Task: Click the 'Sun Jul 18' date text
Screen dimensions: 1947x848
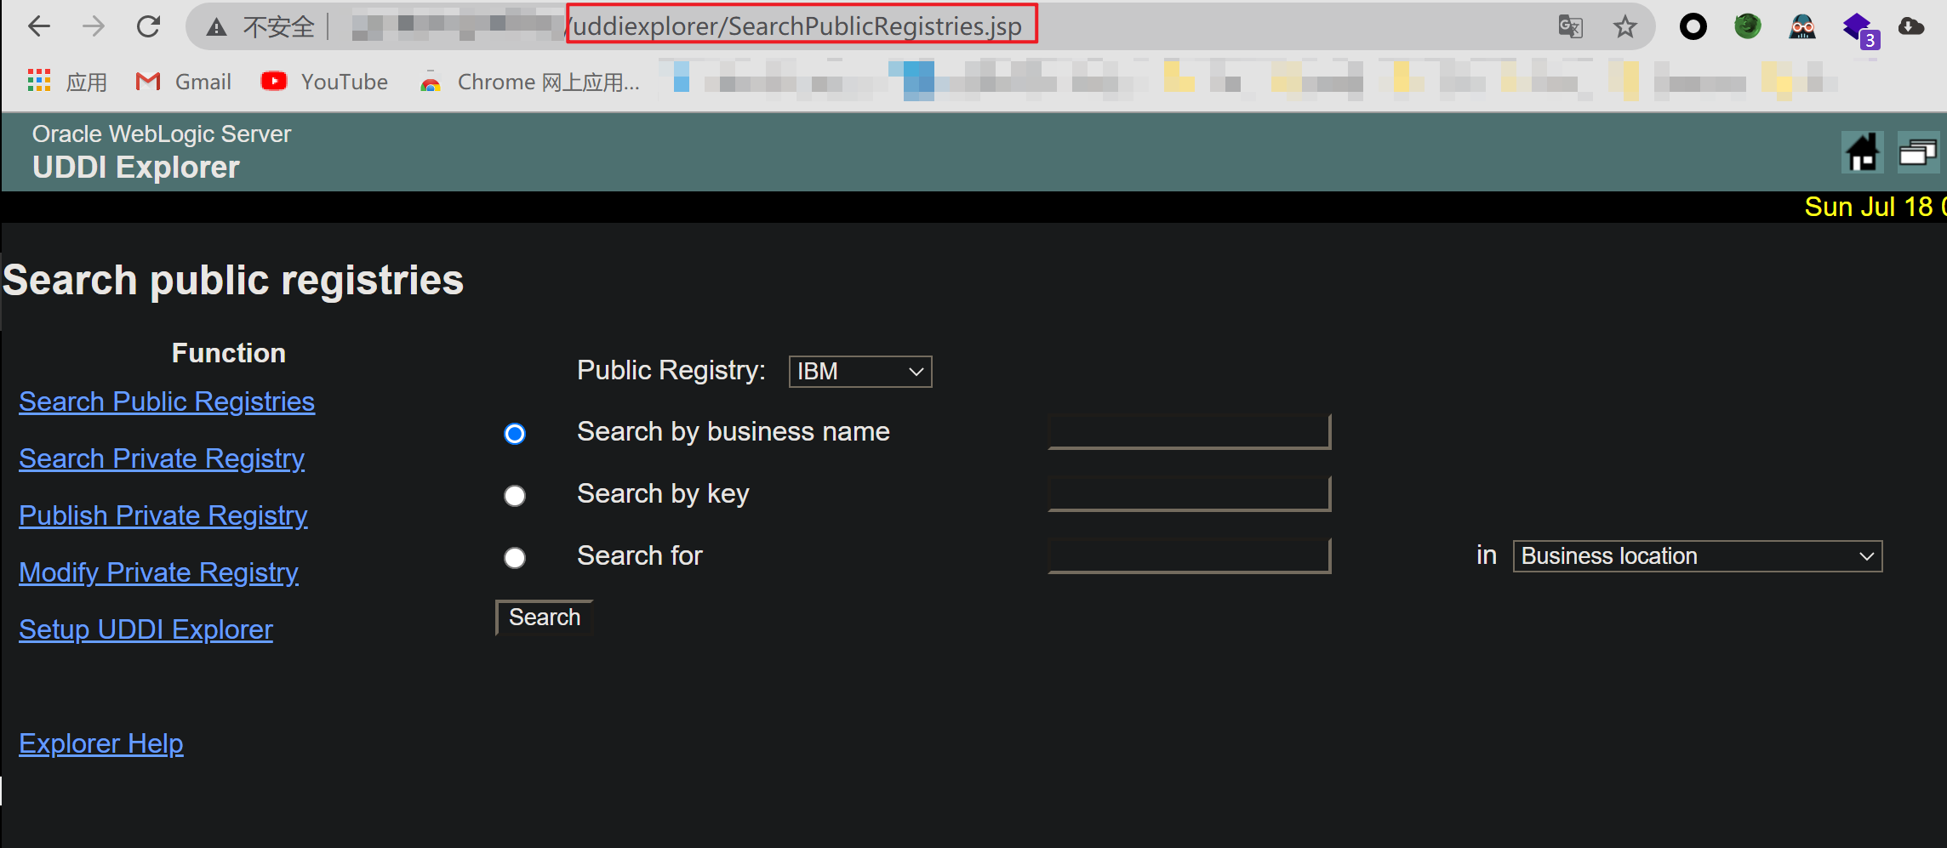Action: point(1869,207)
